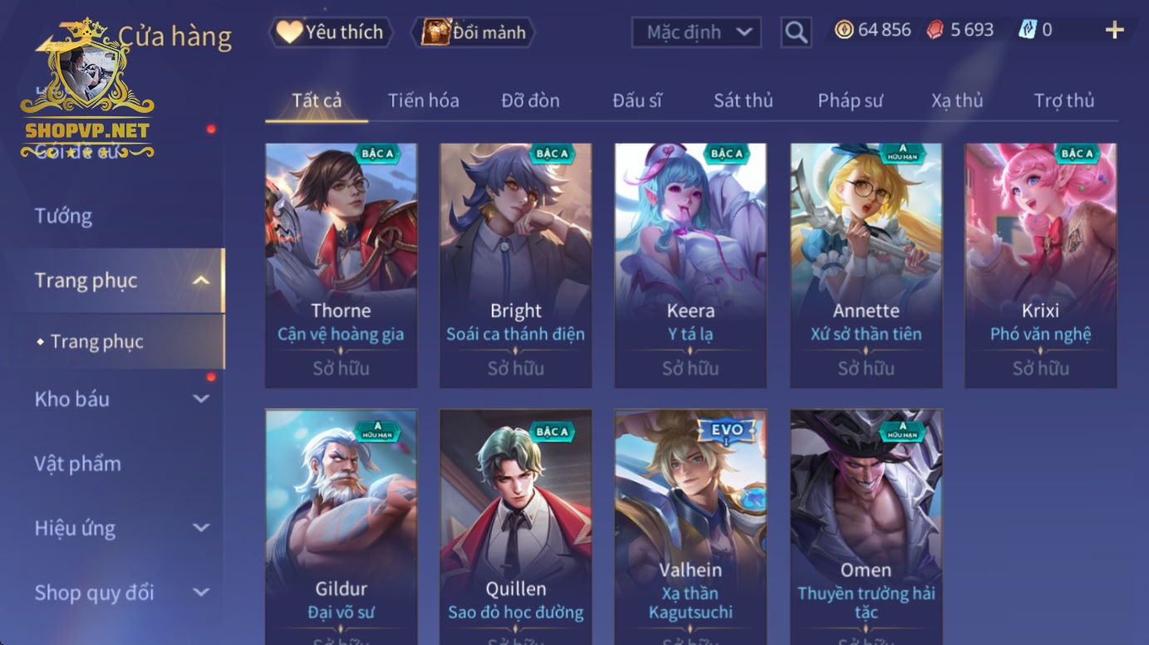This screenshot has width=1149, height=645.
Task: Open Yêu thích heart favorites
Action: tap(331, 32)
